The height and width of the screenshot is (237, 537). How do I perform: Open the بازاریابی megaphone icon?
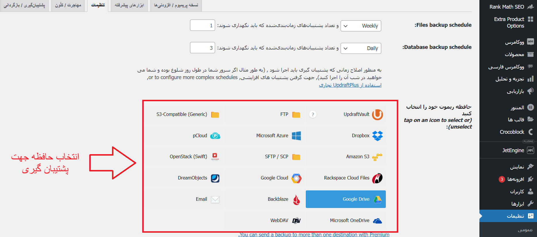click(x=530, y=91)
